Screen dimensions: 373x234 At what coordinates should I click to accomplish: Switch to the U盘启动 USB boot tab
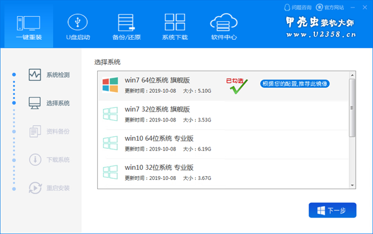[78, 27]
